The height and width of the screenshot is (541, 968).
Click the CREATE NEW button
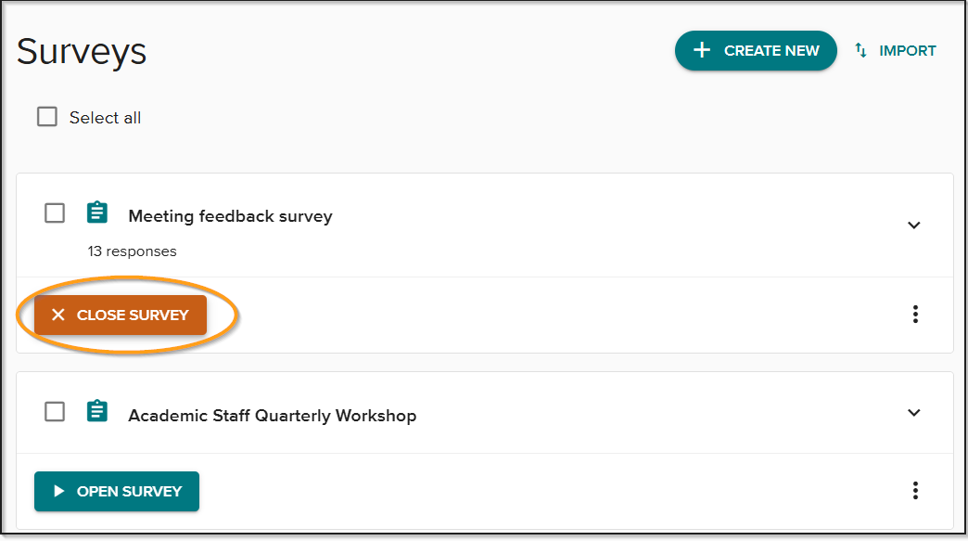click(756, 50)
